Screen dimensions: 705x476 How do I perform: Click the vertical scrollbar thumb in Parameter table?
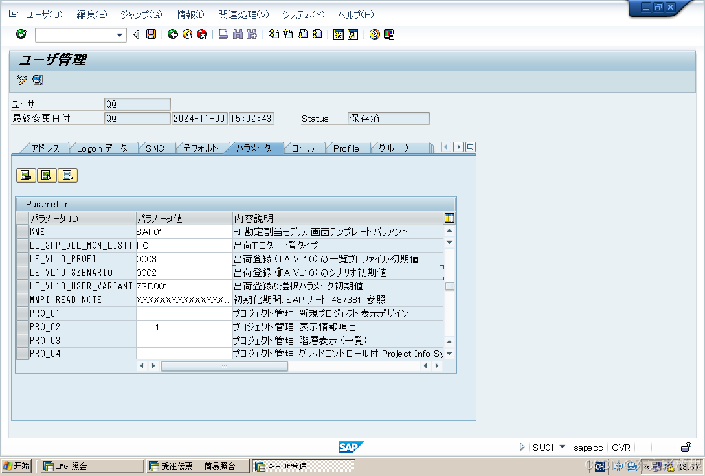pyautogui.click(x=450, y=286)
